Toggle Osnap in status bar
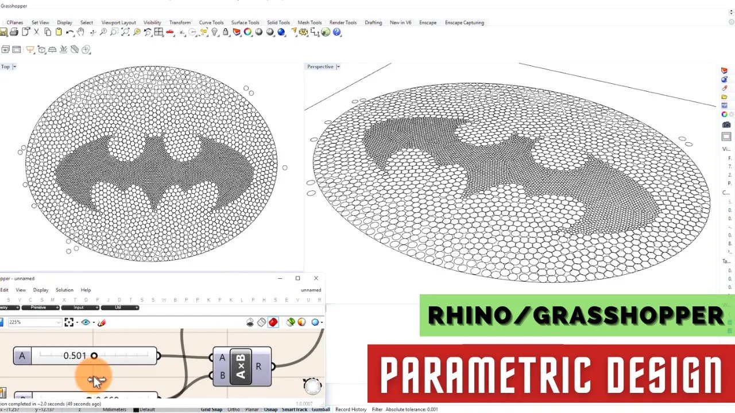The height and width of the screenshot is (413, 735). 270,410
